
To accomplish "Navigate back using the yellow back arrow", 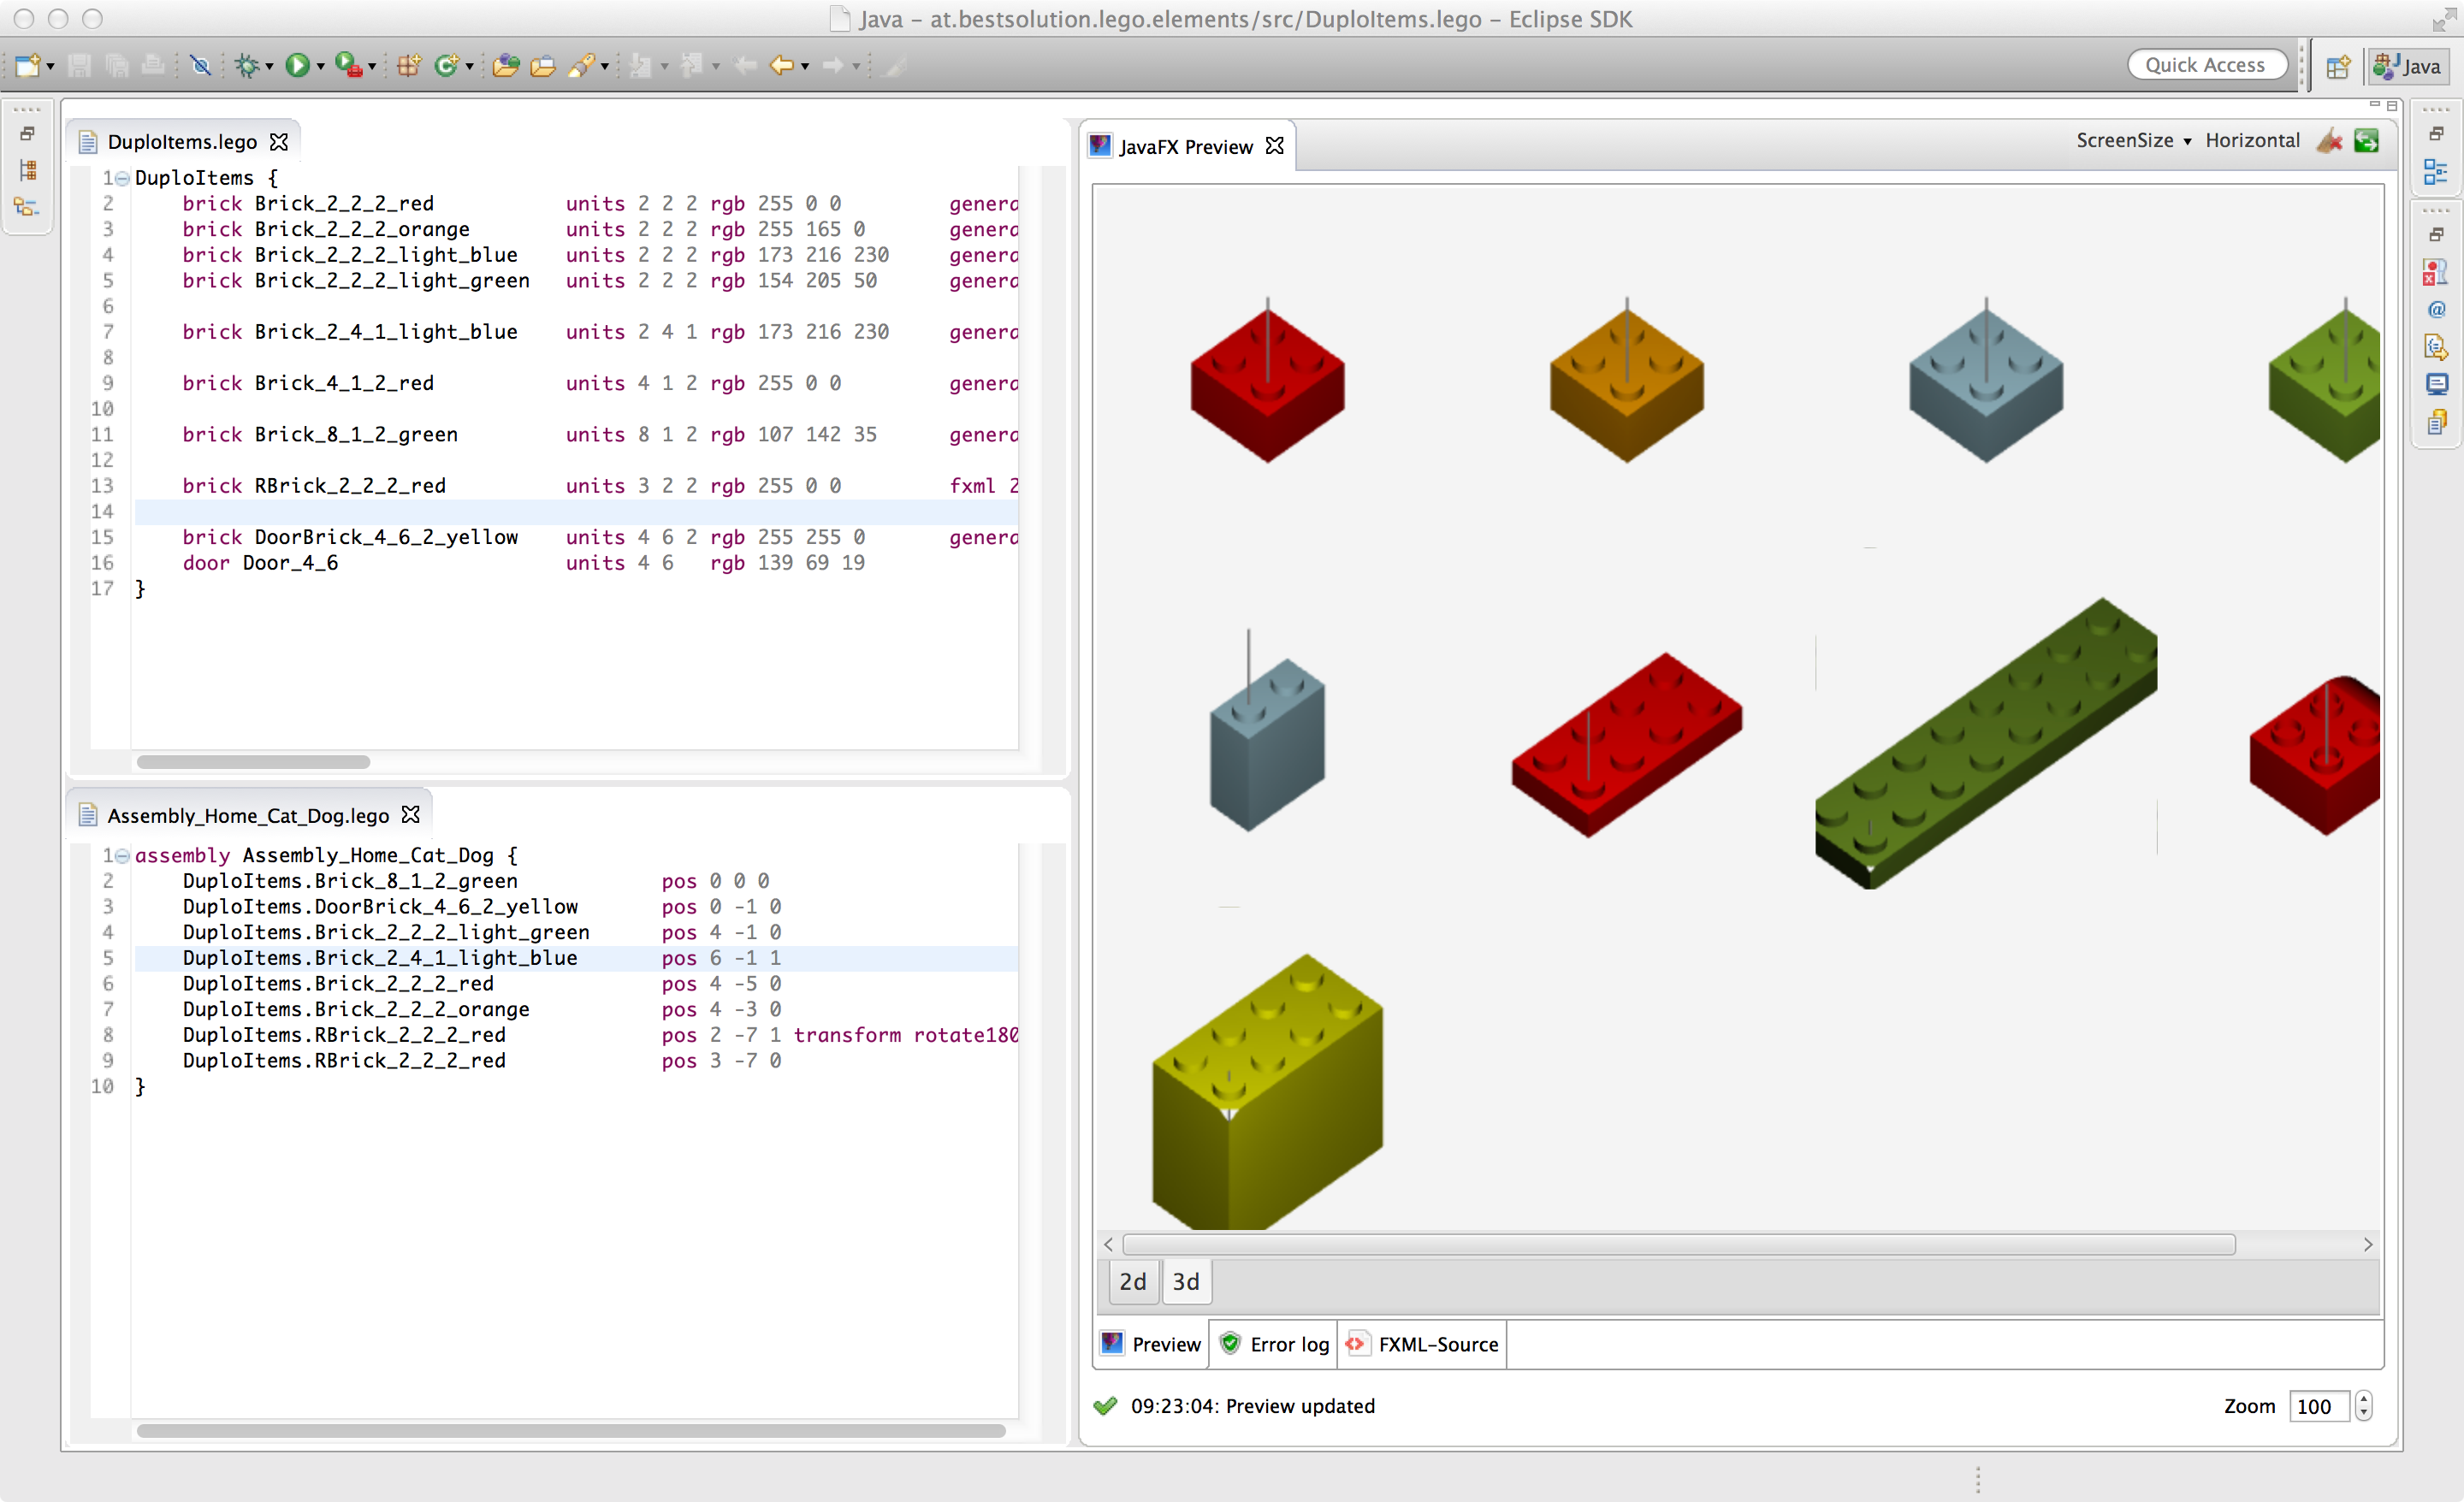I will tap(783, 65).
